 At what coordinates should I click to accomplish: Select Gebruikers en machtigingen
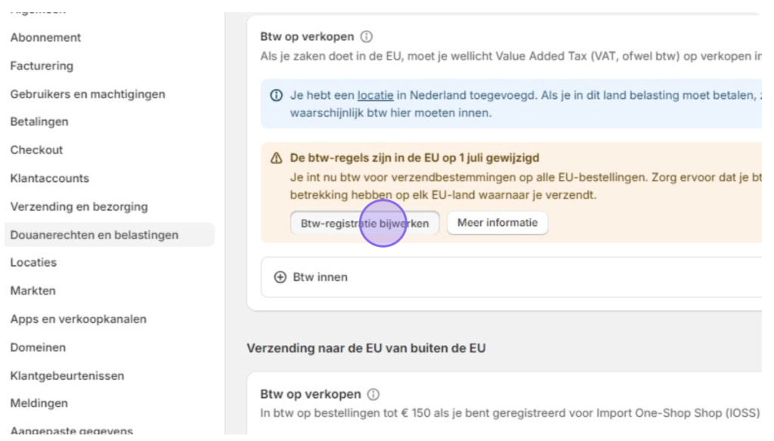[x=88, y=94]
